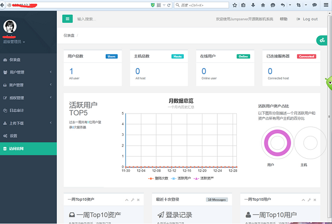Click the 资产管理 chevron arrow
Screen dimensions: 332x224
click(51, 84)
